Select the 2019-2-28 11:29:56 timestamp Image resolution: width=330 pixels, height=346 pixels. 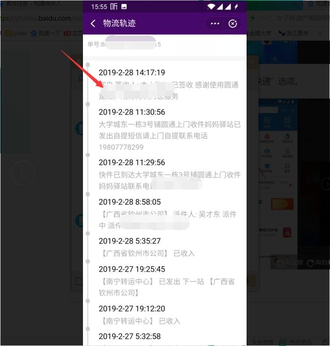click(x=132, y=162)
